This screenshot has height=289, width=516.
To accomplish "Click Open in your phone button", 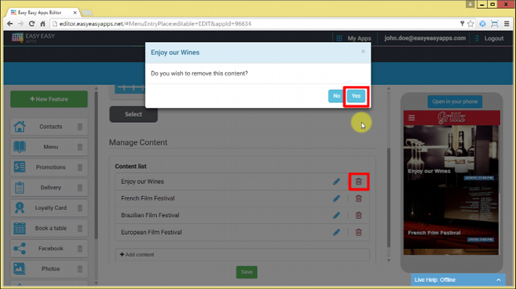I will click(455, 102).
